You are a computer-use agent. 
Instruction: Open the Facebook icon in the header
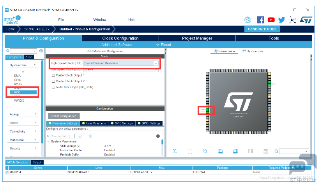(x=260, y=20)
